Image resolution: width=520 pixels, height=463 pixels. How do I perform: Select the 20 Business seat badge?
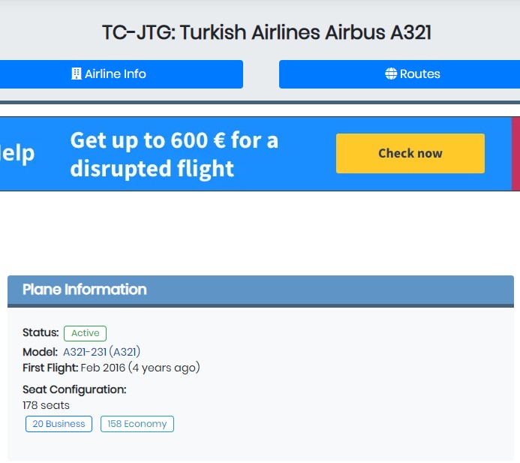pyautogui.click(x=59, y=424)
